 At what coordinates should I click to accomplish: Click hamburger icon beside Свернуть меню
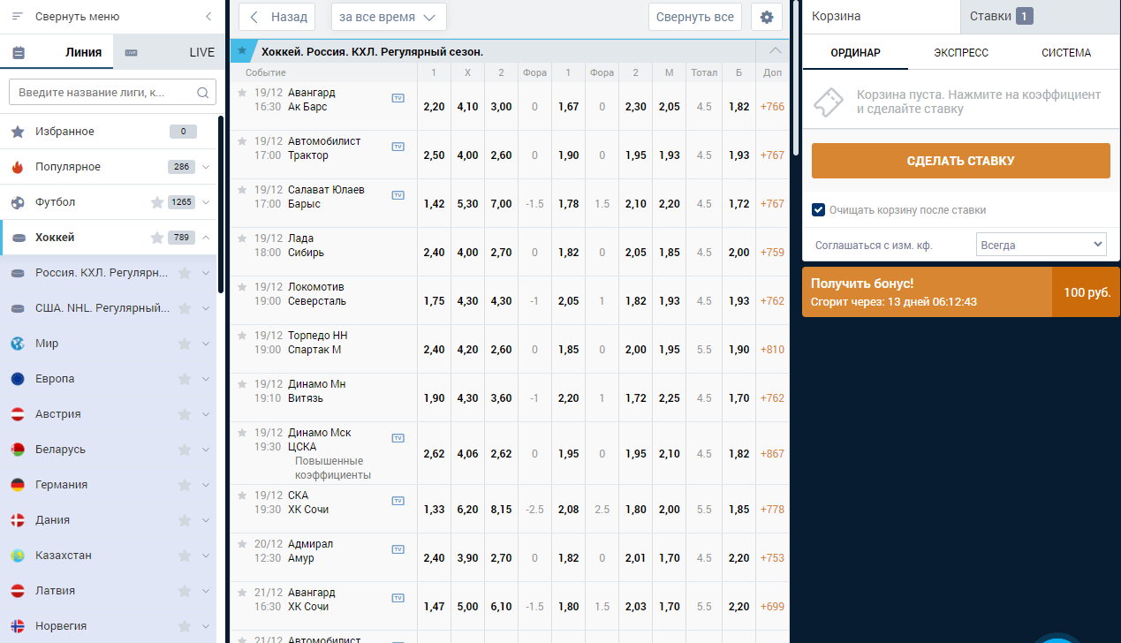18,17
